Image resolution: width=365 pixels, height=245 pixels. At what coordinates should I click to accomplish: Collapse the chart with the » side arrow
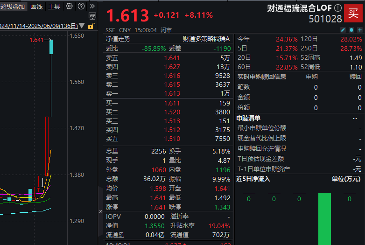[x=100, y=211]
